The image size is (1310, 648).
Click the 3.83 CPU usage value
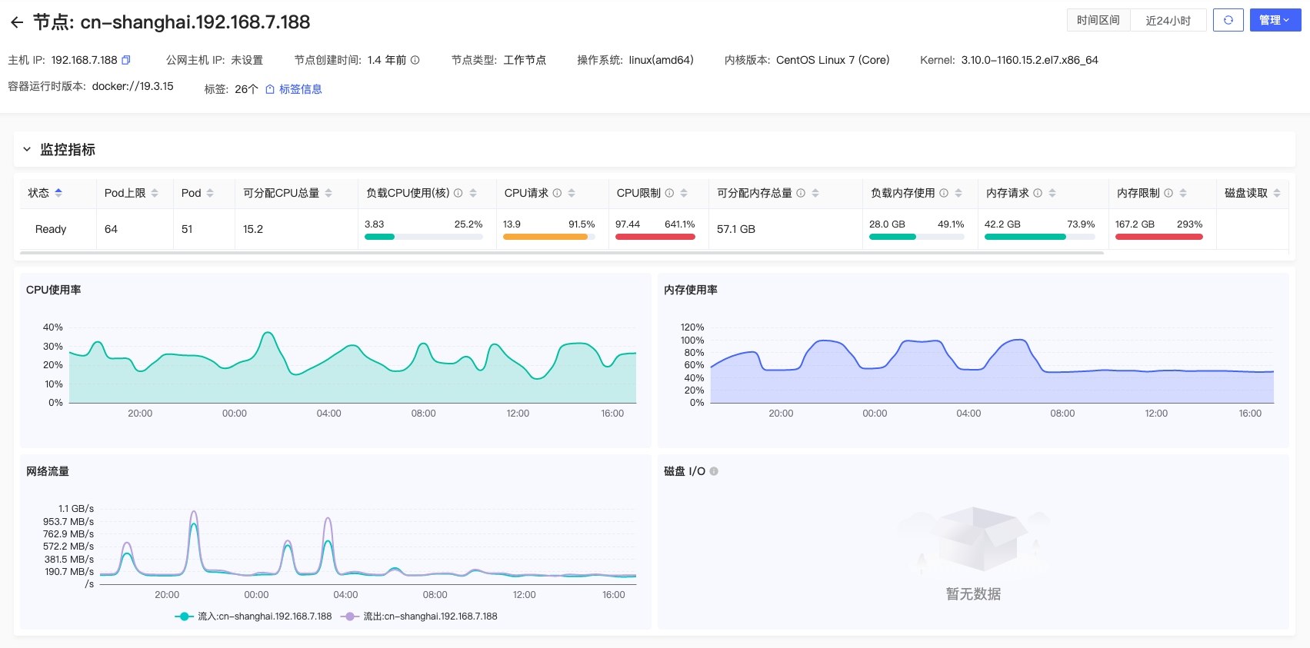click(374, 224)
